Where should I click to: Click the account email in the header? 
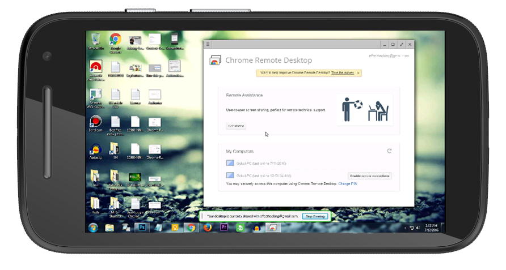point(389,55)
